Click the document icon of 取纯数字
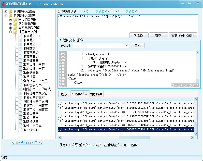This screenshot has height=161, width=203. coord(20,48)
